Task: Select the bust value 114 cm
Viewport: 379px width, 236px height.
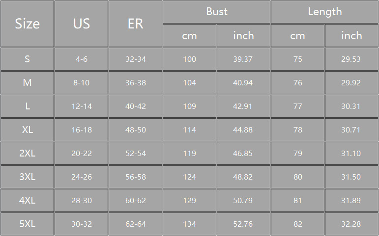Action: (189, 130)
